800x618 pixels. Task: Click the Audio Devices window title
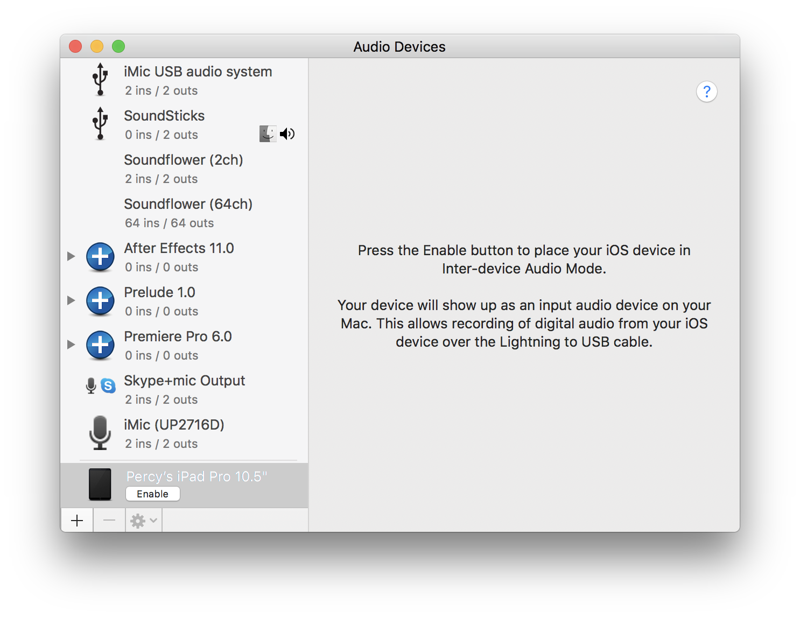[x=399, y=47]
